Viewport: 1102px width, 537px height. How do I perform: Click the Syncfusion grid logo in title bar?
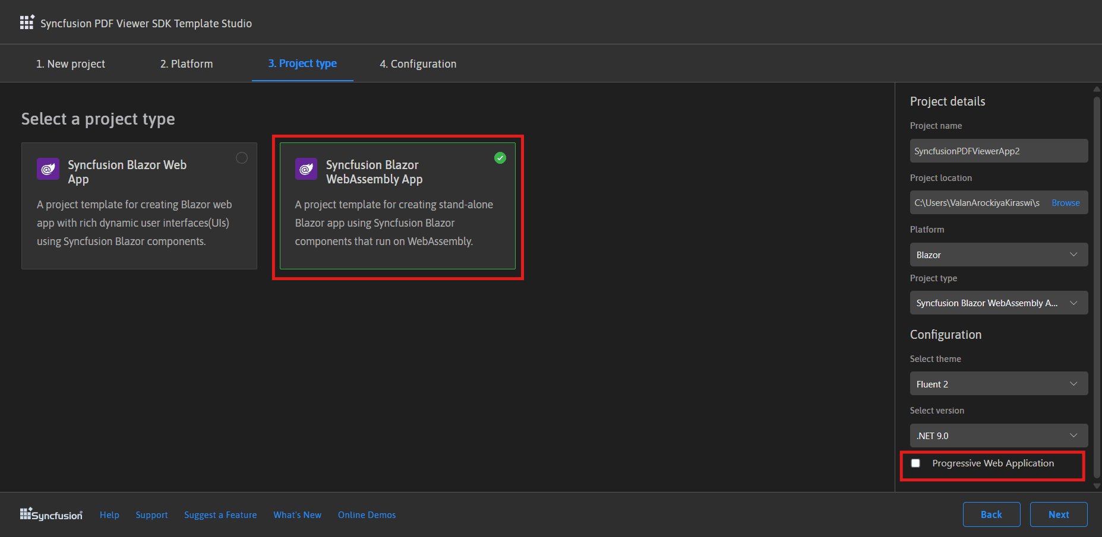[x=27, y=23]
